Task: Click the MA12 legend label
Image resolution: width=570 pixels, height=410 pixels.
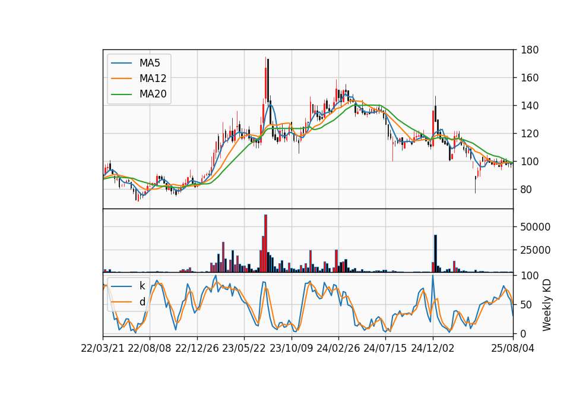Action: pyautogui.click(x=153, y=78)
